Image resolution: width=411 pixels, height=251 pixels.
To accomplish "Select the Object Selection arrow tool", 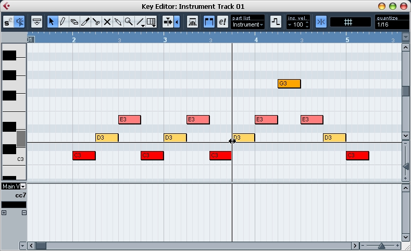I will pyautogui.click(x=52, y=22).
